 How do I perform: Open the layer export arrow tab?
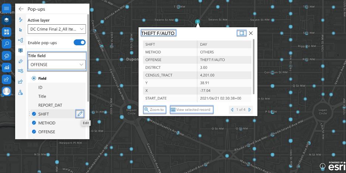pyautogui.click(x=21, y=82)
